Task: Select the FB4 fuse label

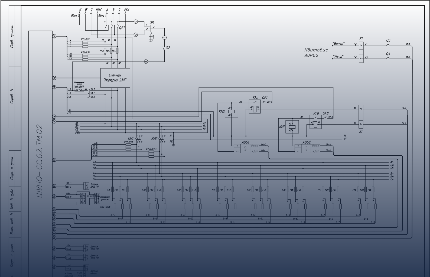Action: pyautogui.click(x=221, y=190)
